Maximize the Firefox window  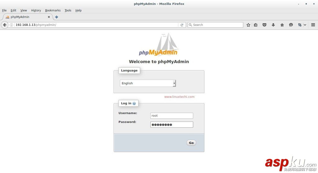pyautogui.click(x=306, y=4)
